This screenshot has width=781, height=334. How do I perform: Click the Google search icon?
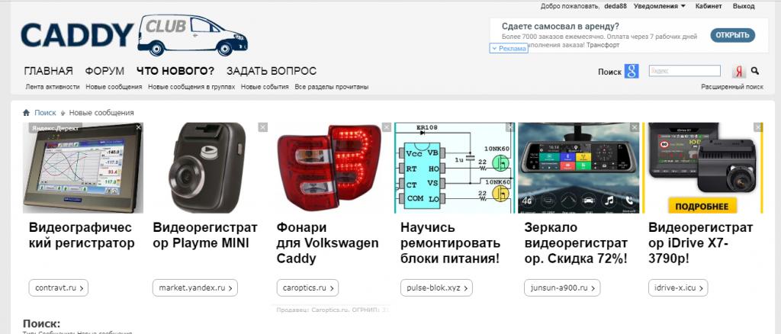(x=631, y=71)
